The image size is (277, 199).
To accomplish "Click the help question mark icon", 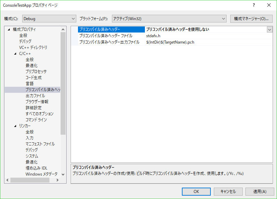I will point(253,5).
